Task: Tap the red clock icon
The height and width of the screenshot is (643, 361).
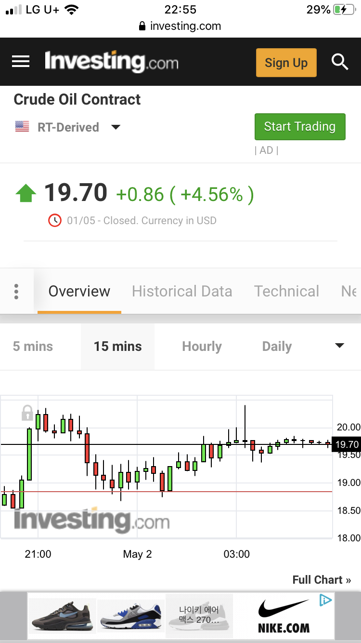Action: (x=55, y=221)
